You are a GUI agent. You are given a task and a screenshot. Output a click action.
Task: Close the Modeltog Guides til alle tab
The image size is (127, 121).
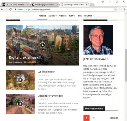coord(86,4)
